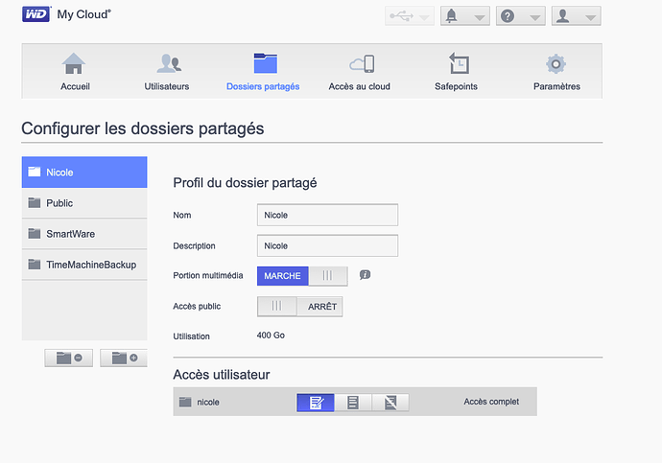Click the Description input field
This screenshot has width=662, height=463.
pos(327,245)
